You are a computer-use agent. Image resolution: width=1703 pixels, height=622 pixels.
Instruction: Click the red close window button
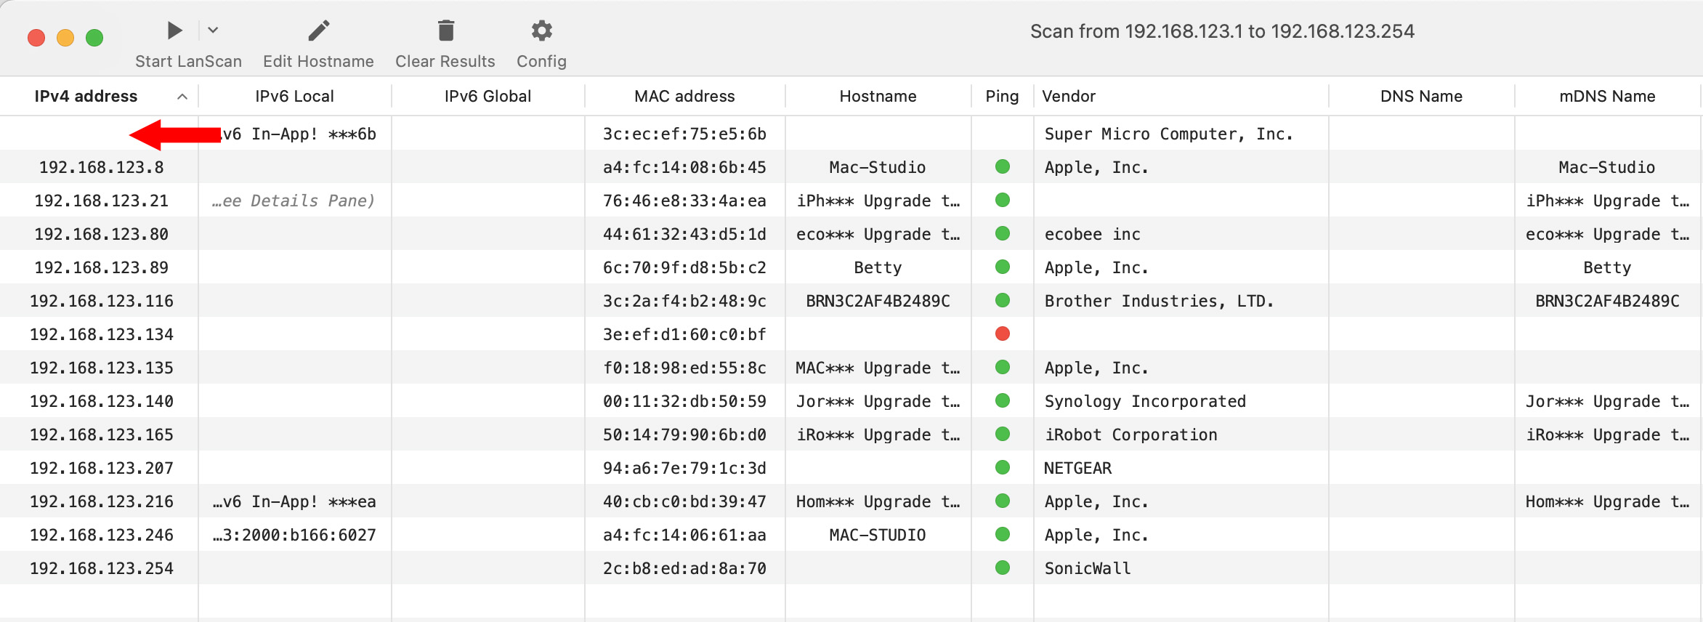coord(36,38)
